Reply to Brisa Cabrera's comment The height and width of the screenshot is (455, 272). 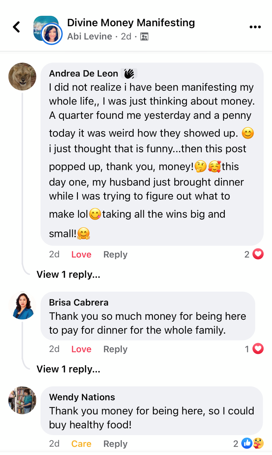(115, 349)
